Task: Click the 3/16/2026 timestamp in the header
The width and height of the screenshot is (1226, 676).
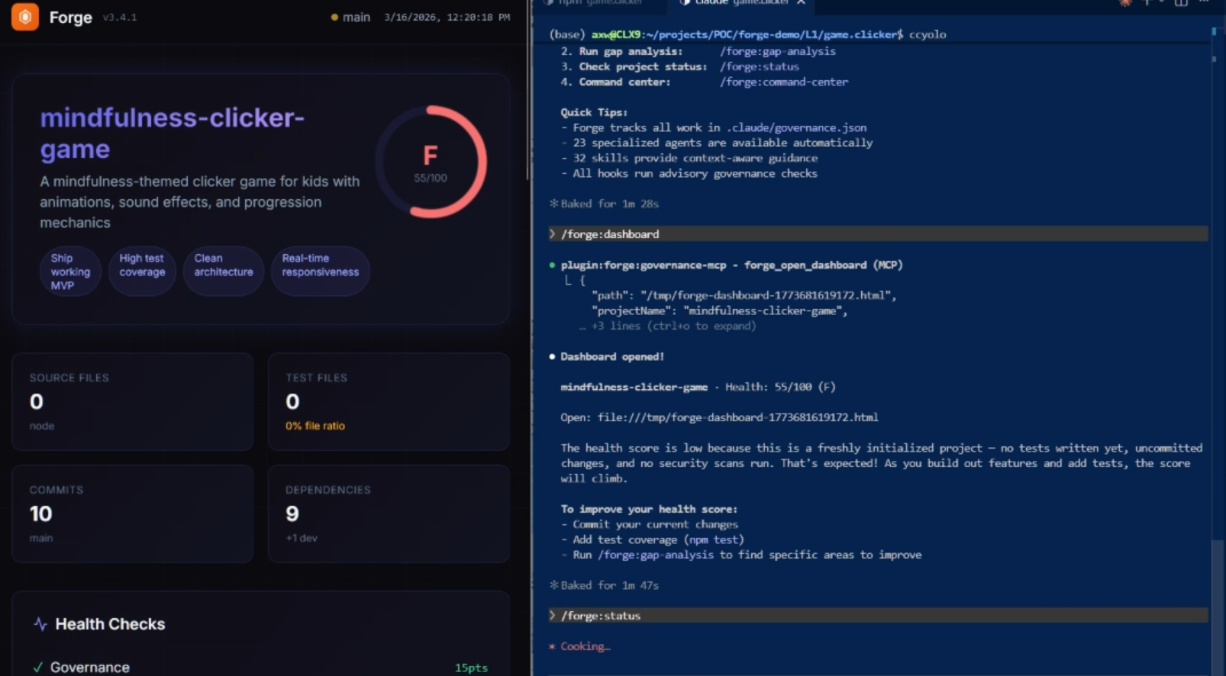Action: click(447, 18)
